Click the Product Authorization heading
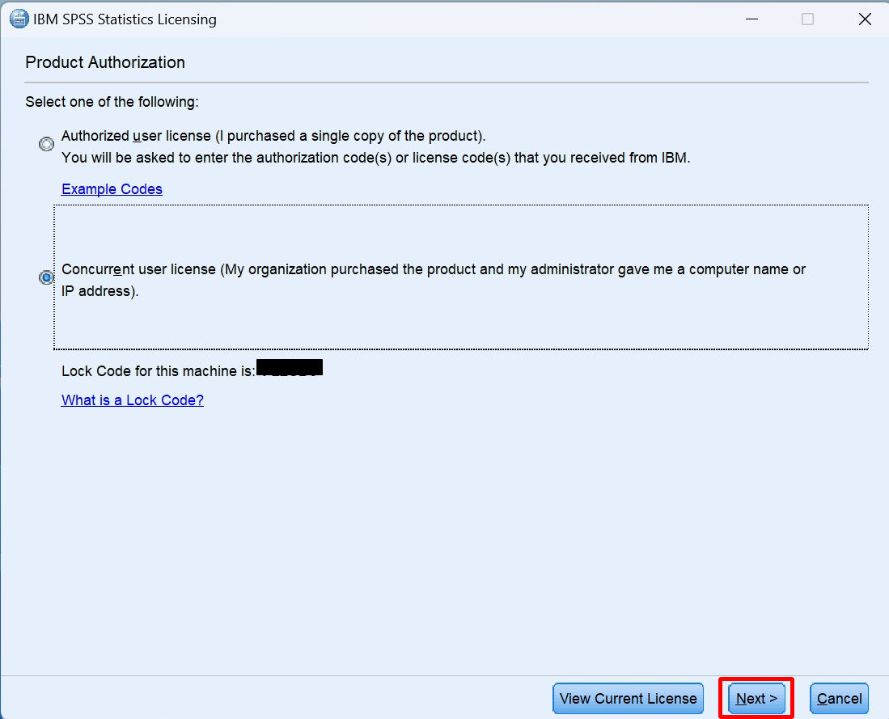The width and height of the screenshot is (889, 719). coord(105,61)
